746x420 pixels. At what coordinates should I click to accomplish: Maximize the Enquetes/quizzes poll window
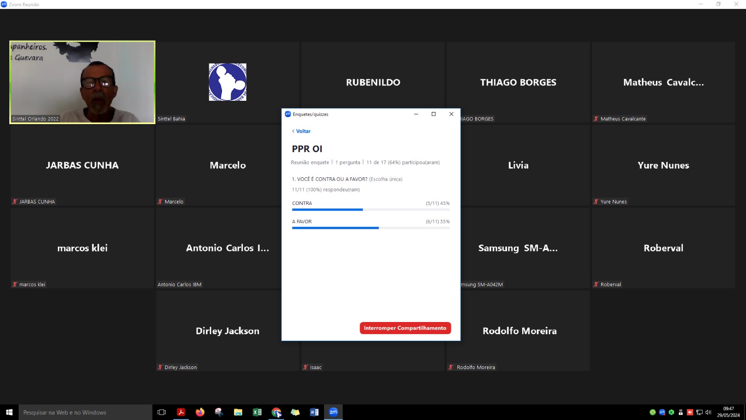click(x=434, y=114)
